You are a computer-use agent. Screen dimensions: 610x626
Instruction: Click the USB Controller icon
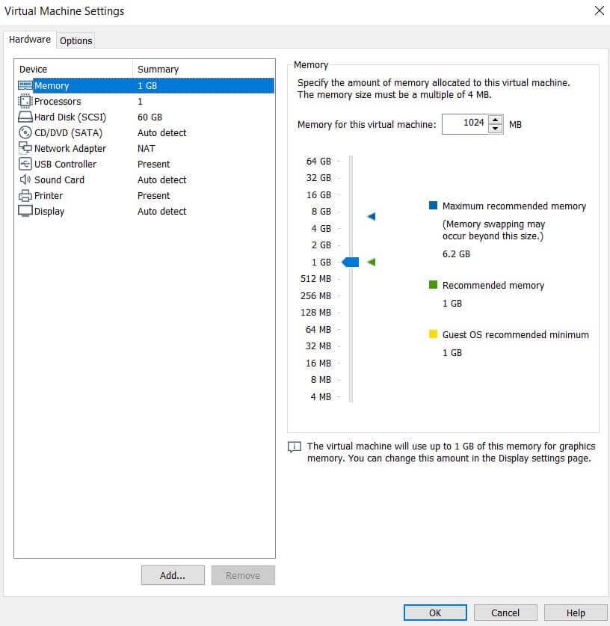(x=25, y=164)
